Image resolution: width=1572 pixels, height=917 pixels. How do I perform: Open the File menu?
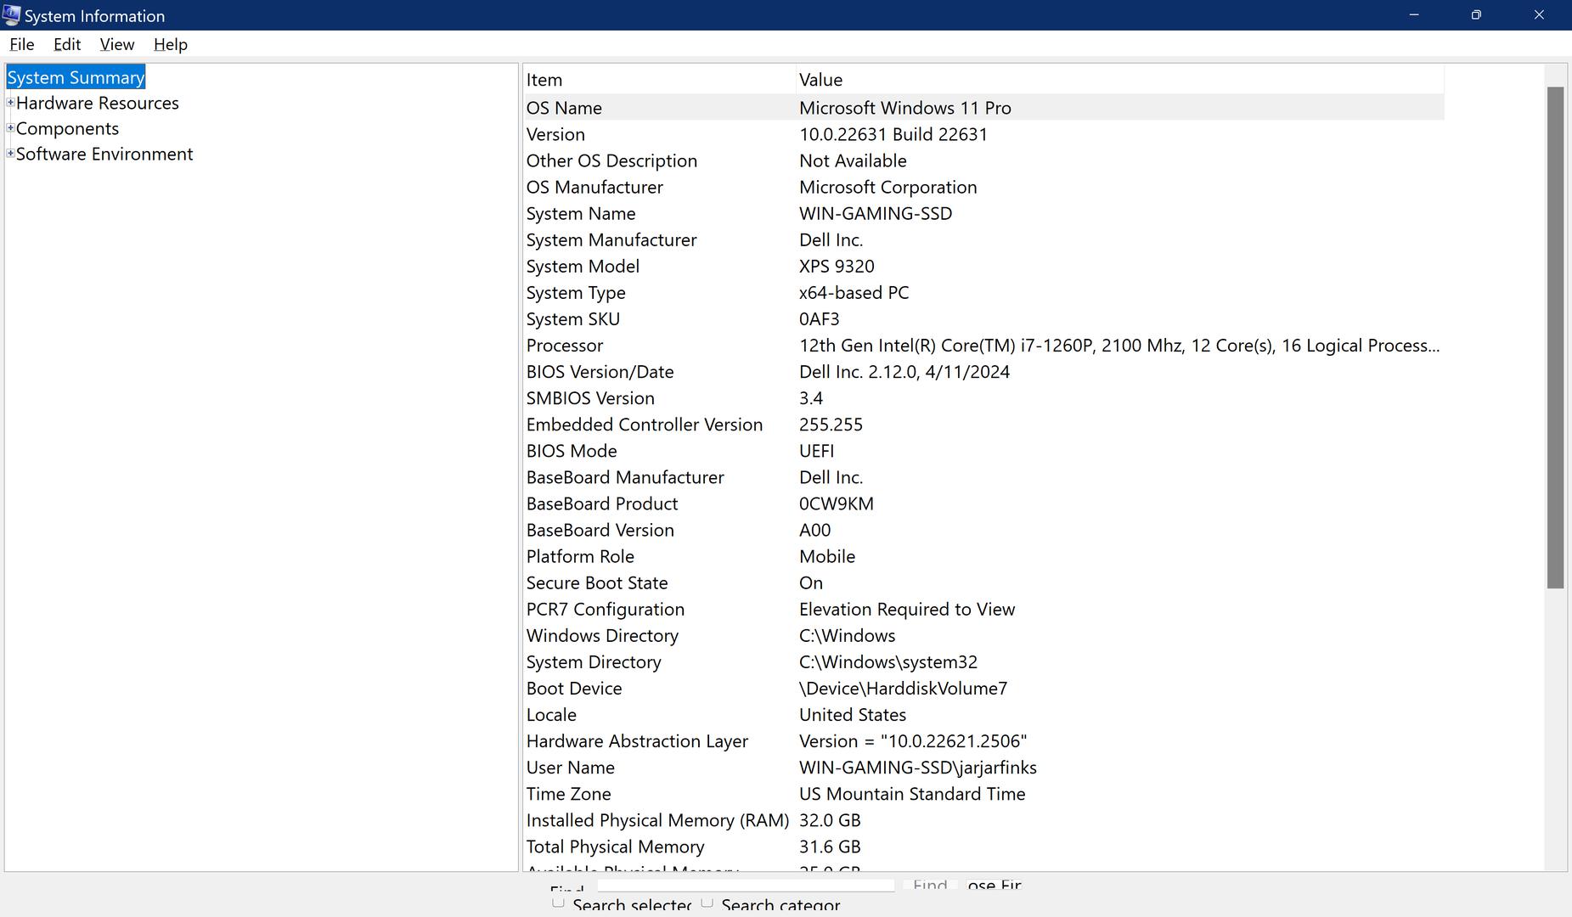click(22, 44)
